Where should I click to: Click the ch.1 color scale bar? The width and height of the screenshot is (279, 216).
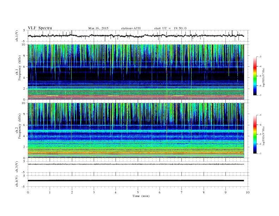255,76
